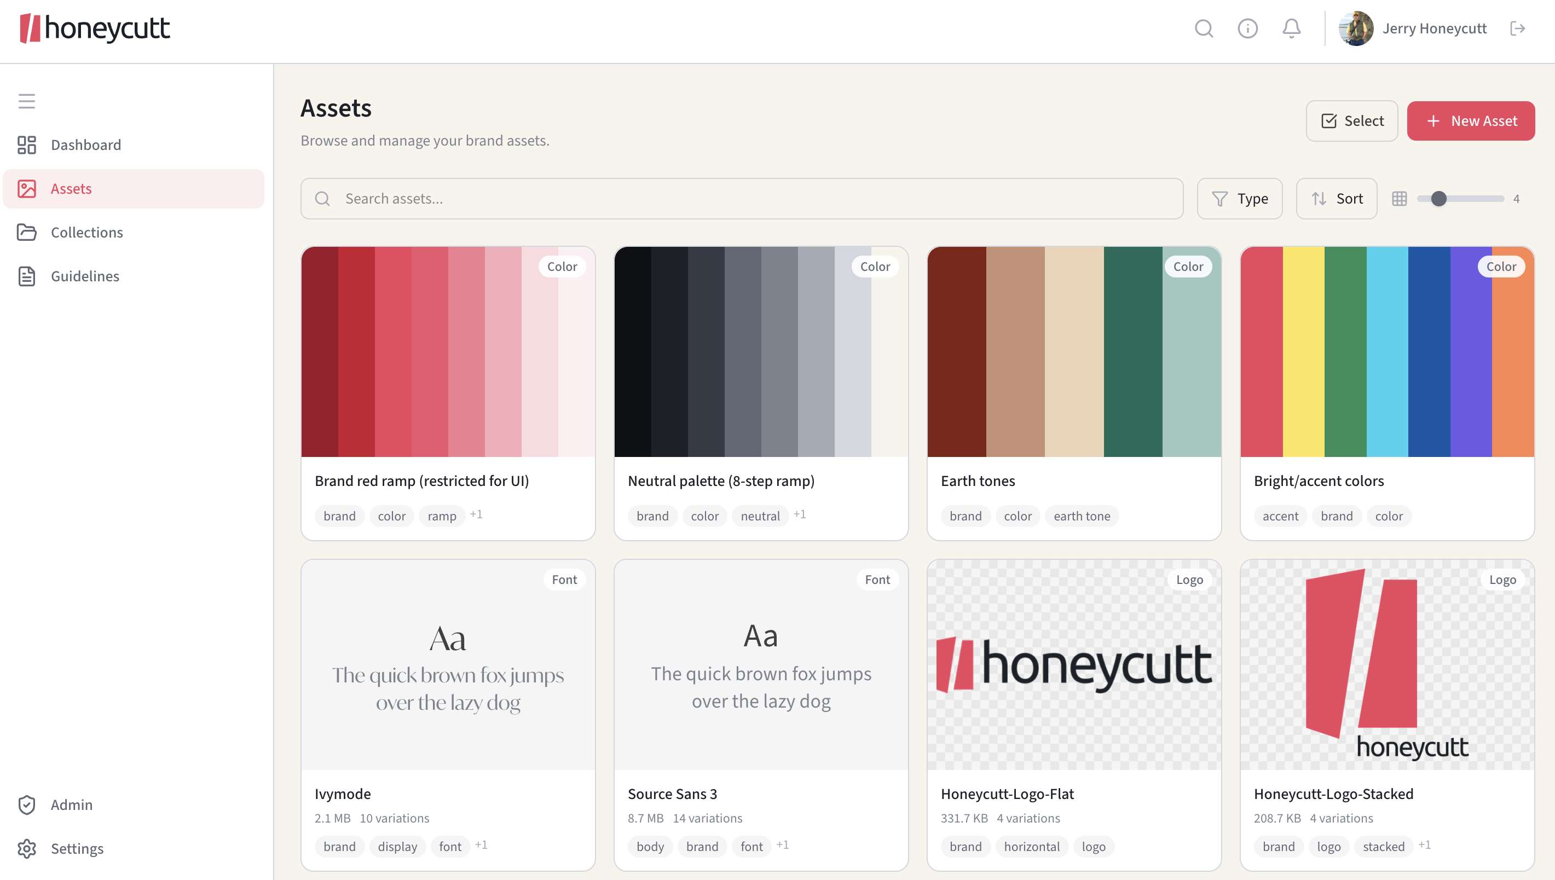Open Guidelines section
The width and height of the screenshot is (1555, 880).
[134, 276]
